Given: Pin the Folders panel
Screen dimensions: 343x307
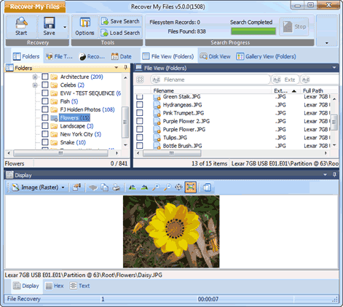Looking at the screenshot, I should [125, 67].
